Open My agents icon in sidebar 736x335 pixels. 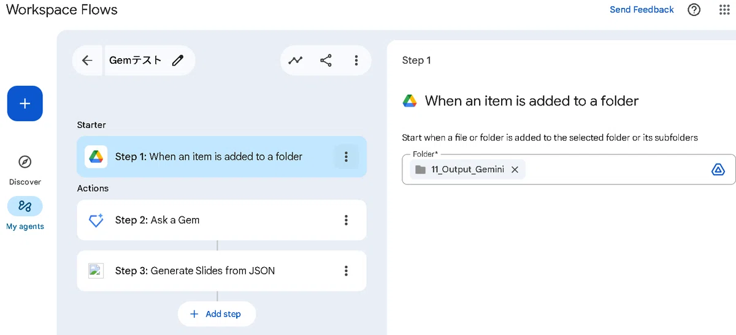click(25, 206)
